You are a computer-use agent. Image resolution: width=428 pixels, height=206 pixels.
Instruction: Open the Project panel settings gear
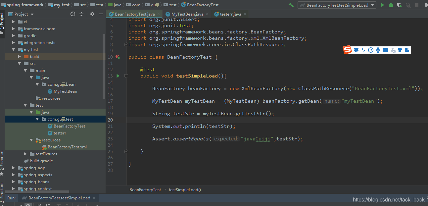pos(92,14)
